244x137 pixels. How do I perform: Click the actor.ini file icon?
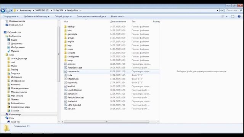coord(65,64)
